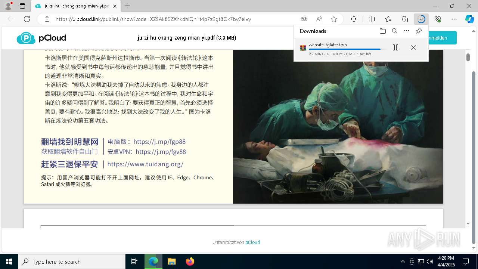Image resolution: width=478 pixels, height=269 pixels.
Task: Cancel the website-fglatest.zip download
Action: click(413, 47)
